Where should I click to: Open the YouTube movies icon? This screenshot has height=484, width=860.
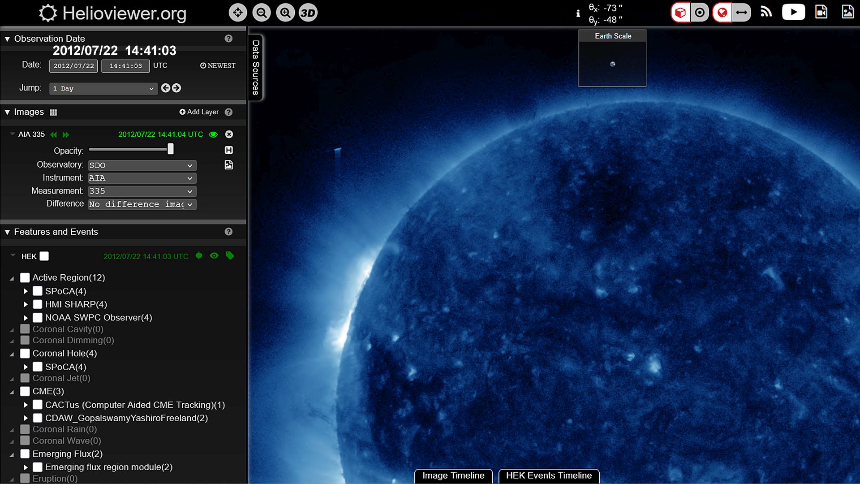click(x=793, y=12)
